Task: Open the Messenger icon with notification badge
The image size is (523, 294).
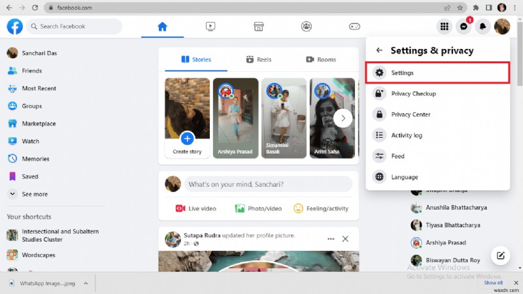Action: pyautogui.click(x=464, y=26)
